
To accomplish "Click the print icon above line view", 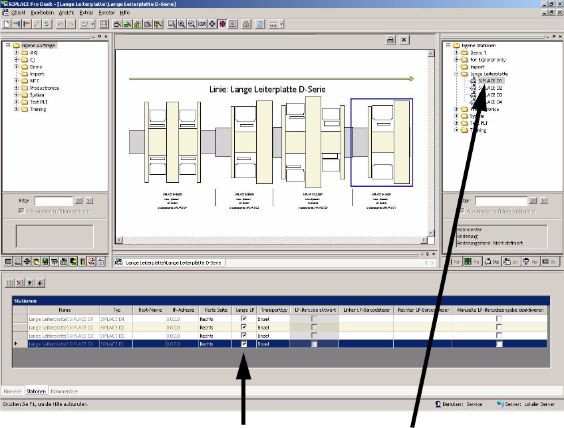I will click(x=391, y=40).
